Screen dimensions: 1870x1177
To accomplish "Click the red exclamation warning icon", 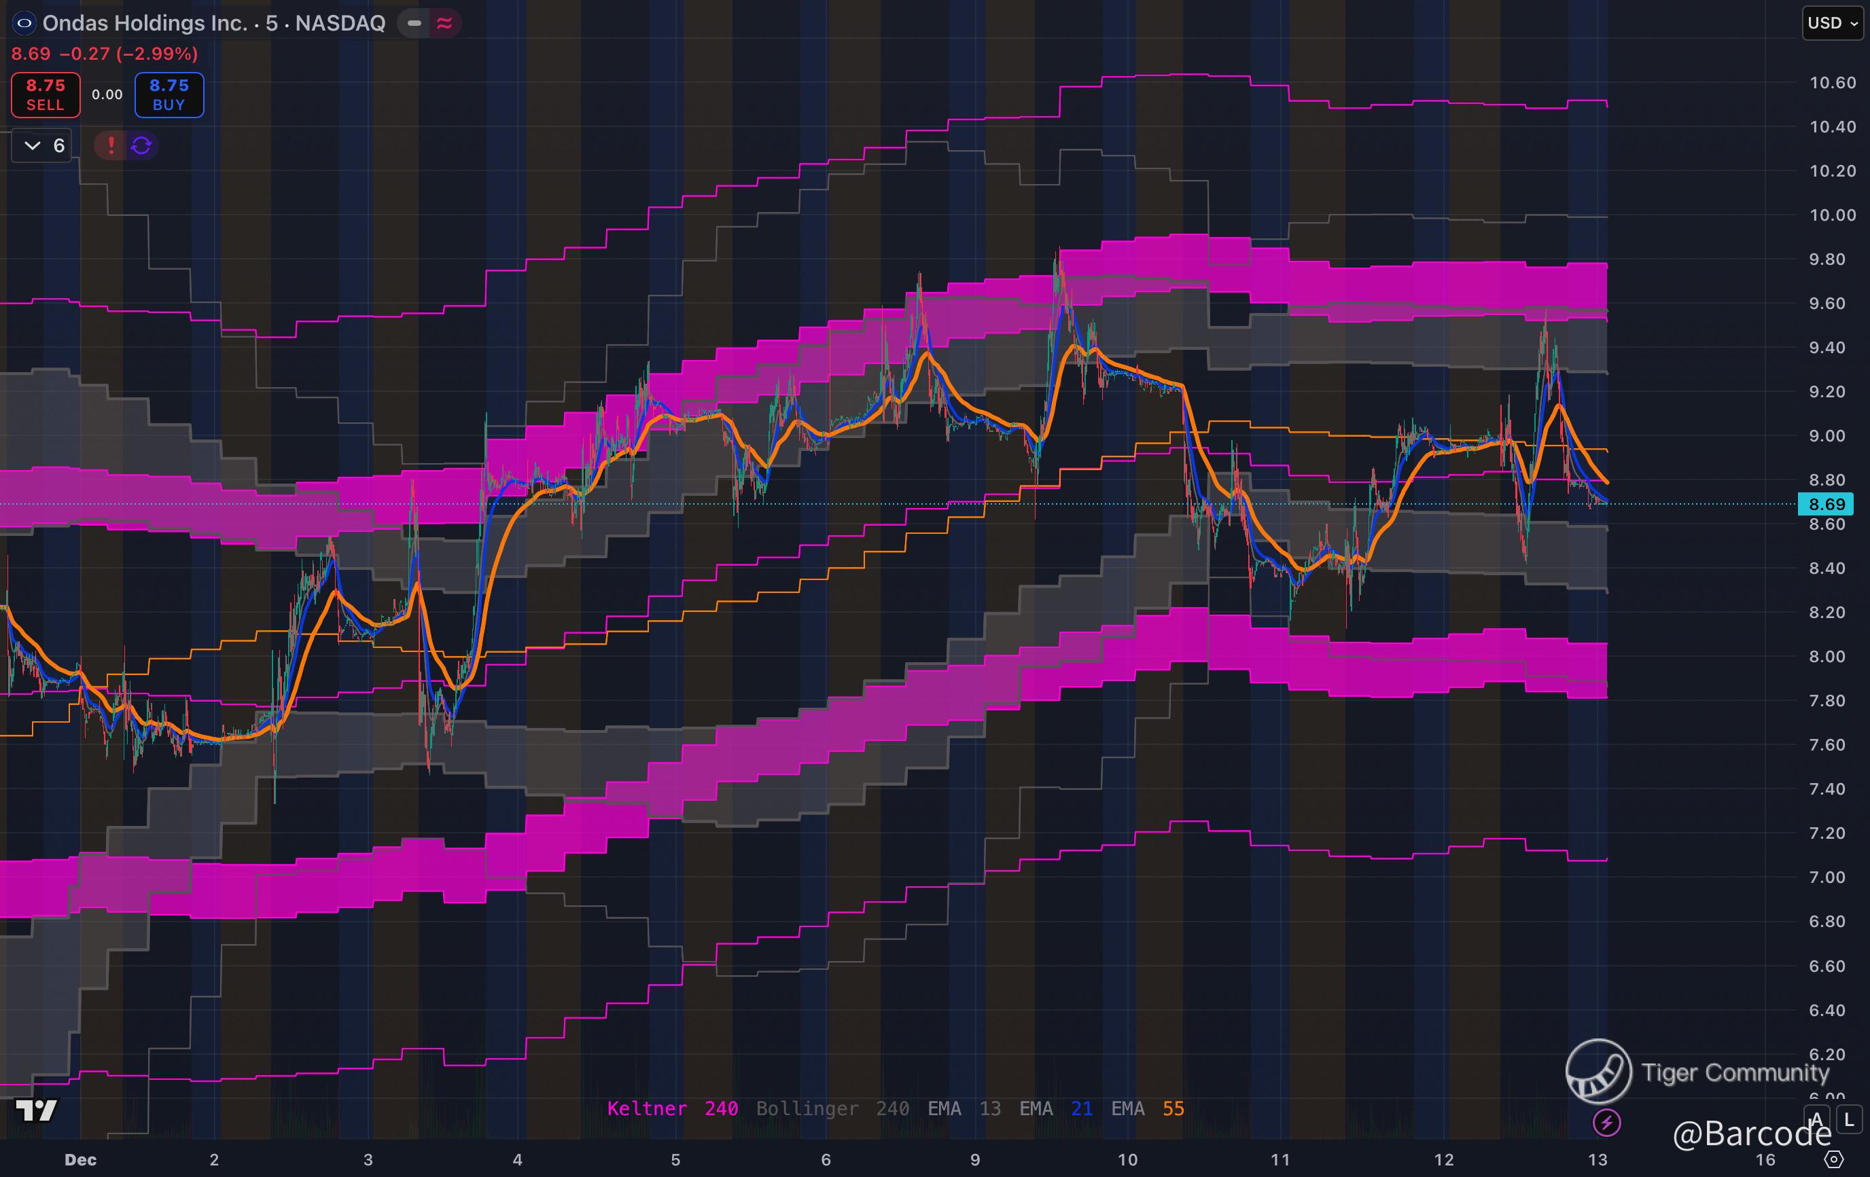I will pos(111,145).
